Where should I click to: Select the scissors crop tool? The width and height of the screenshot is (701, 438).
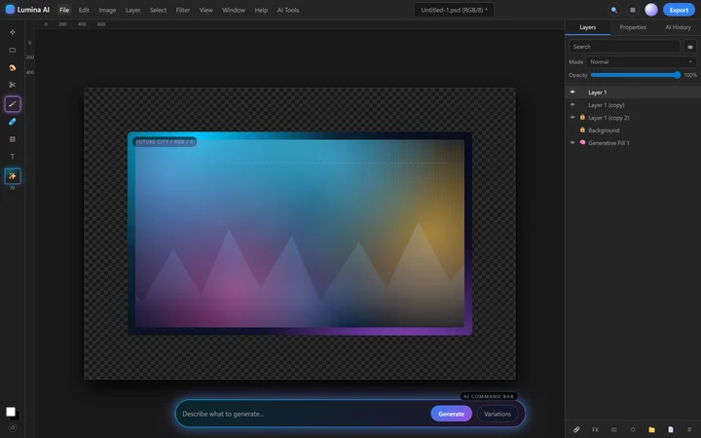pyautogui.click(x=13, y=85)
